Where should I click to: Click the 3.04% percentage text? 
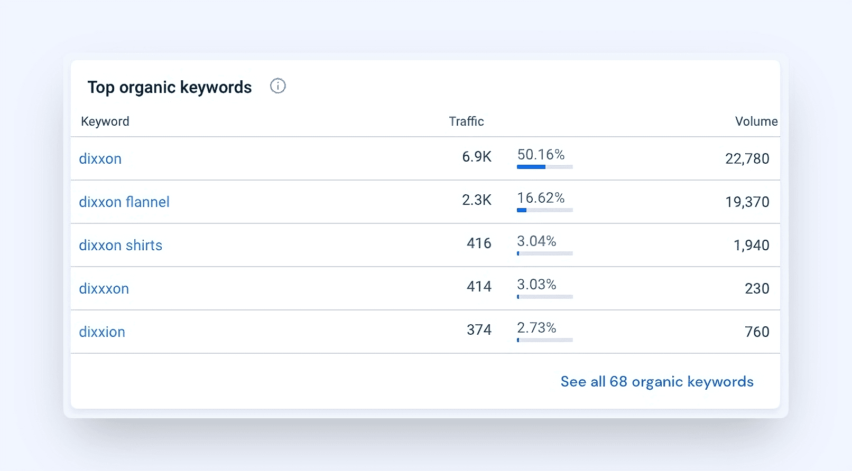pyautogui.click(x=537, y=241)
